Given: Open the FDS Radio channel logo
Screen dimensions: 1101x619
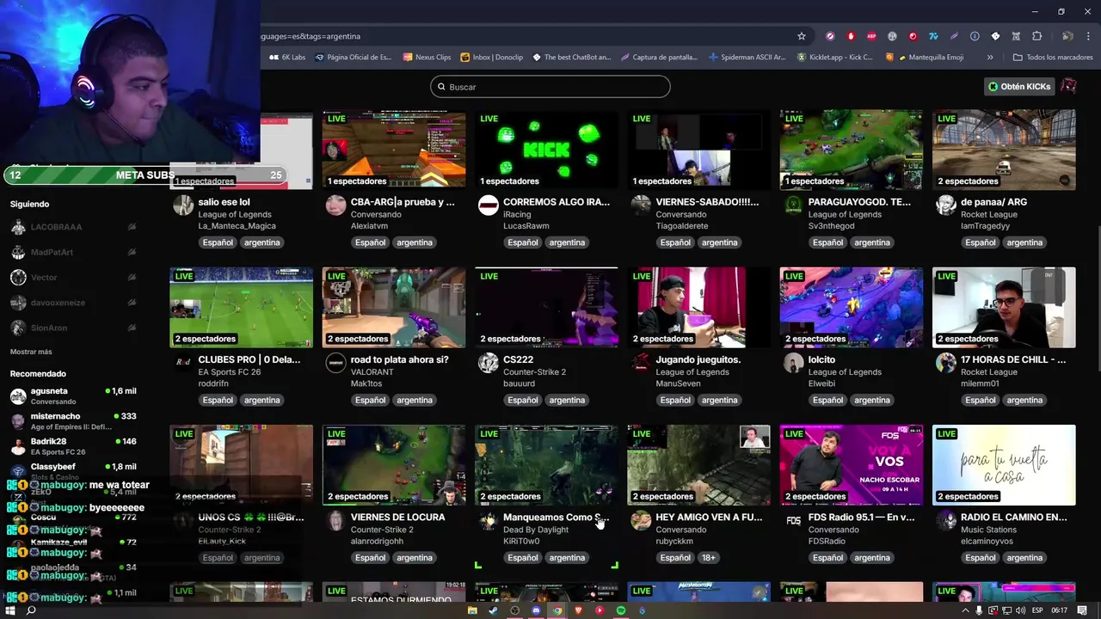Looking at the screenshot, I should click(x=793, y=521).
